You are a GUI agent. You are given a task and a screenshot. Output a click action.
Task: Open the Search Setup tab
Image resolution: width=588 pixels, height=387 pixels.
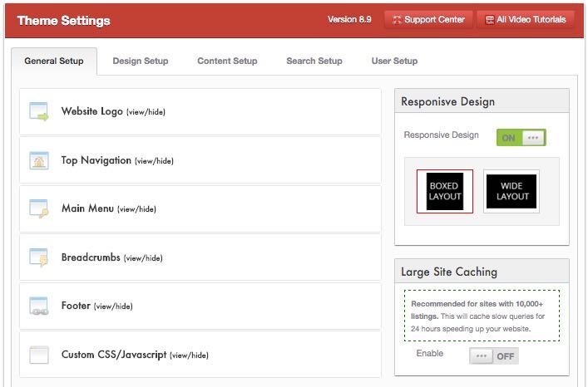[x=314, y=61]
